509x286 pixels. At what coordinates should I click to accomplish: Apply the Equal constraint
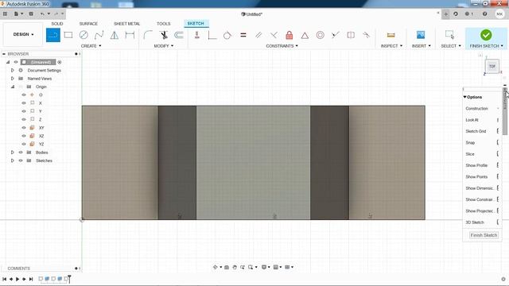coord(243,35)
